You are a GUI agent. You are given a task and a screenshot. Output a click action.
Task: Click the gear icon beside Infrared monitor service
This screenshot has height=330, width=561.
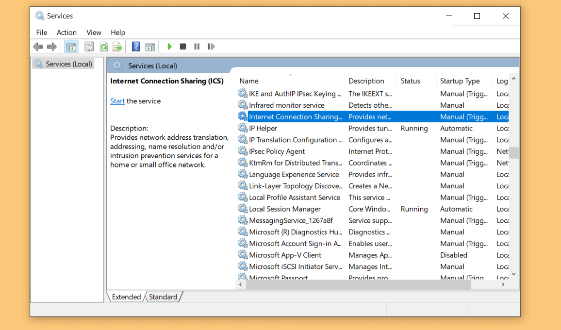243,105
